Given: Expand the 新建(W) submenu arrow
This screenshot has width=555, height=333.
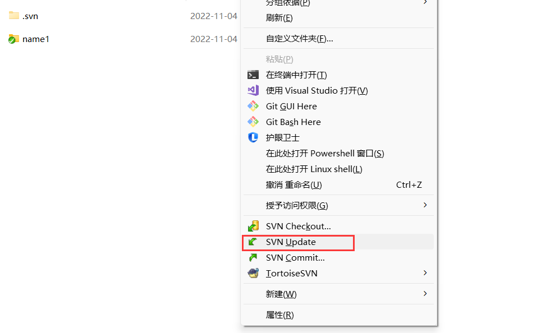Looking at the screenshot, I should point(425,294).
